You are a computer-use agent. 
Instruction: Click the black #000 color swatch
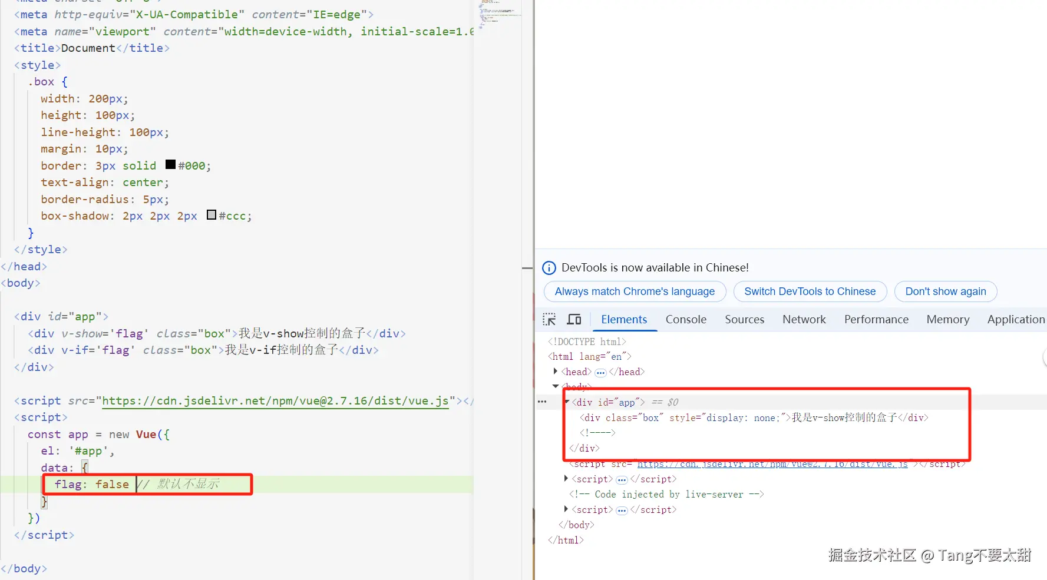170,164
